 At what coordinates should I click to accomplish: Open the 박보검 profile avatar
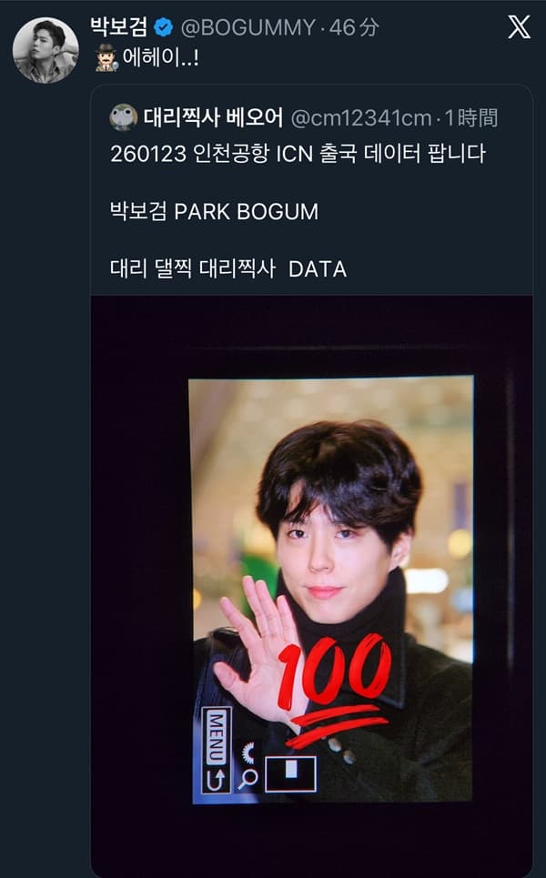pos(45,50)
